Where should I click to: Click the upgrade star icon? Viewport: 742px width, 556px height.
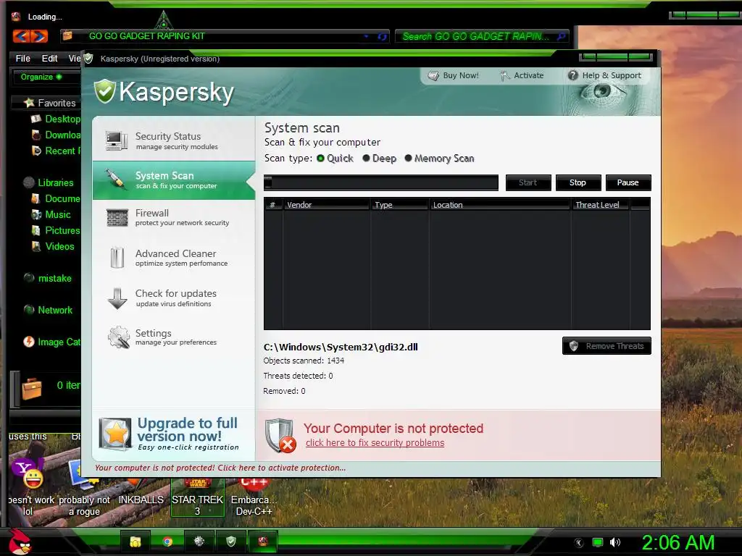[x=115, y=433]
